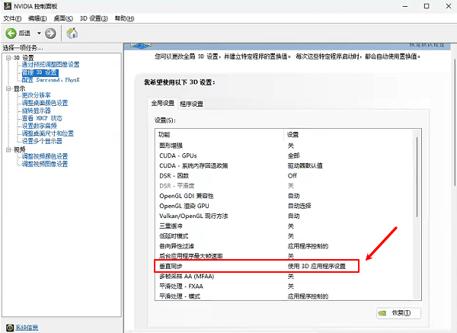The height and width of the screenshot is (333, 457).
Task: Open the back history dropdown arrow
Action: 39,34
